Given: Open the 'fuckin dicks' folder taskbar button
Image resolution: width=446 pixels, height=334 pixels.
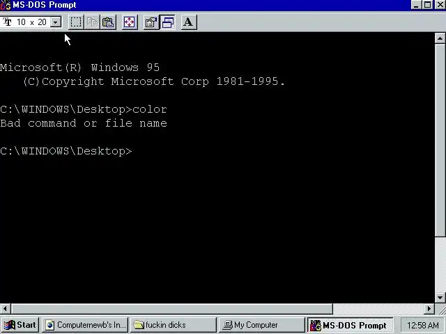Looking at the screenshot, I should point(174,325).
